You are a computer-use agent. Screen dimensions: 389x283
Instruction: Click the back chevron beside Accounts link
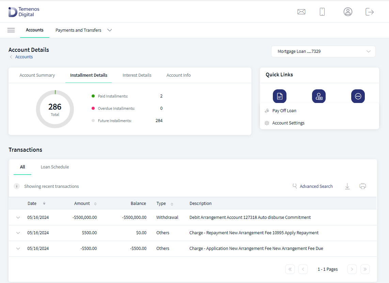11,57
